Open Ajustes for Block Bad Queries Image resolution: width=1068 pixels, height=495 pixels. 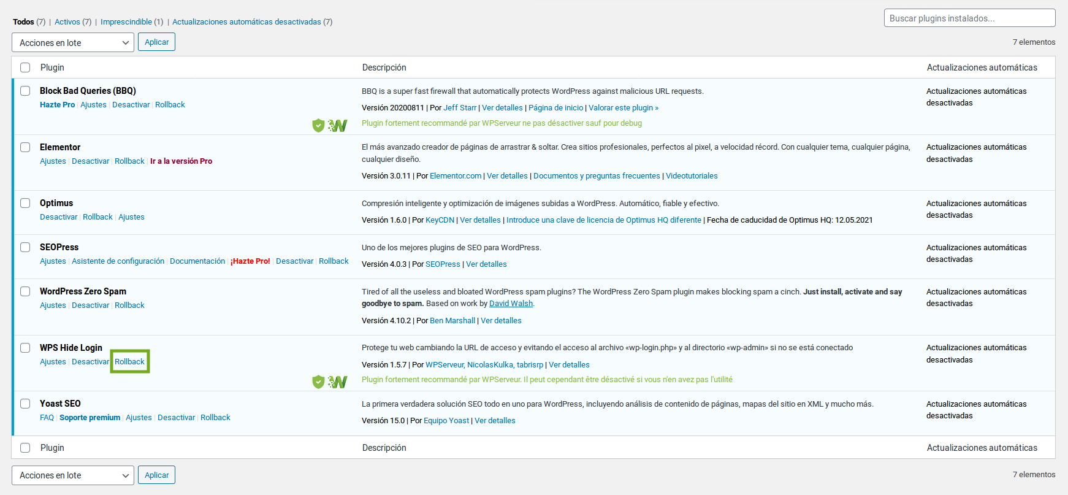click(93, 105)
